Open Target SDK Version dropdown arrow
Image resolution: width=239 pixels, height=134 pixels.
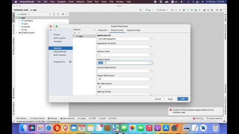(x=151, y=79)
